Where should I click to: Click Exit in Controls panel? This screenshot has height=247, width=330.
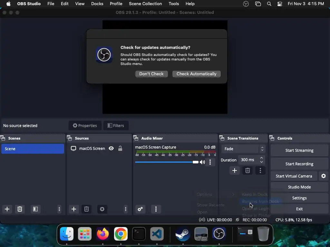299,209
